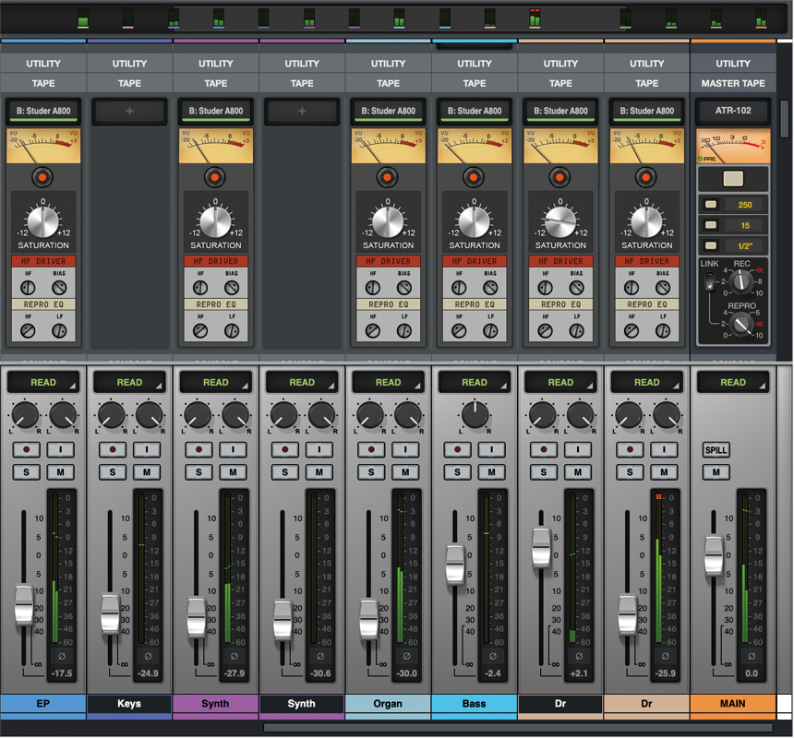The image size is (794, 738).
Task: Invert phase on EP channel meter
Action: point(62,656)
